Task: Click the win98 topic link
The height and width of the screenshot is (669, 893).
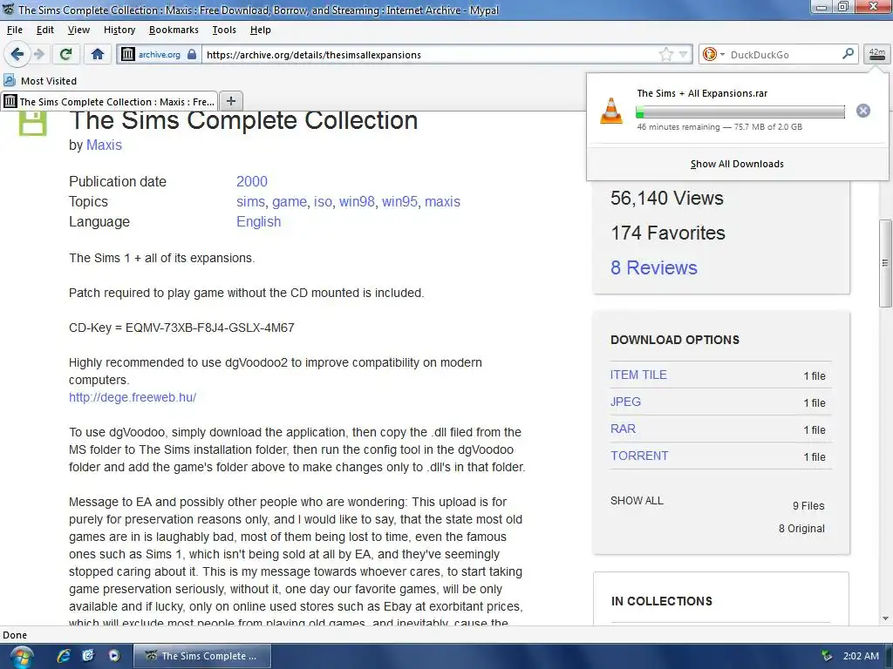Action: tap(357, 201)
